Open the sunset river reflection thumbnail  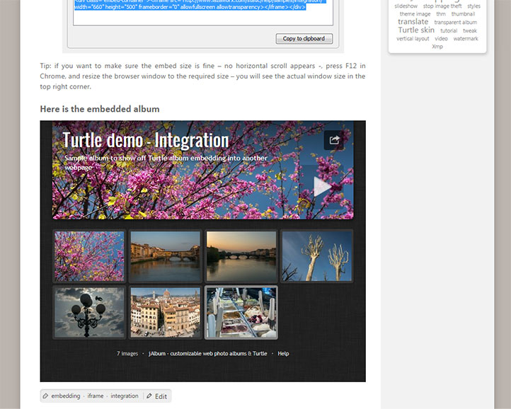coord(241,256)
